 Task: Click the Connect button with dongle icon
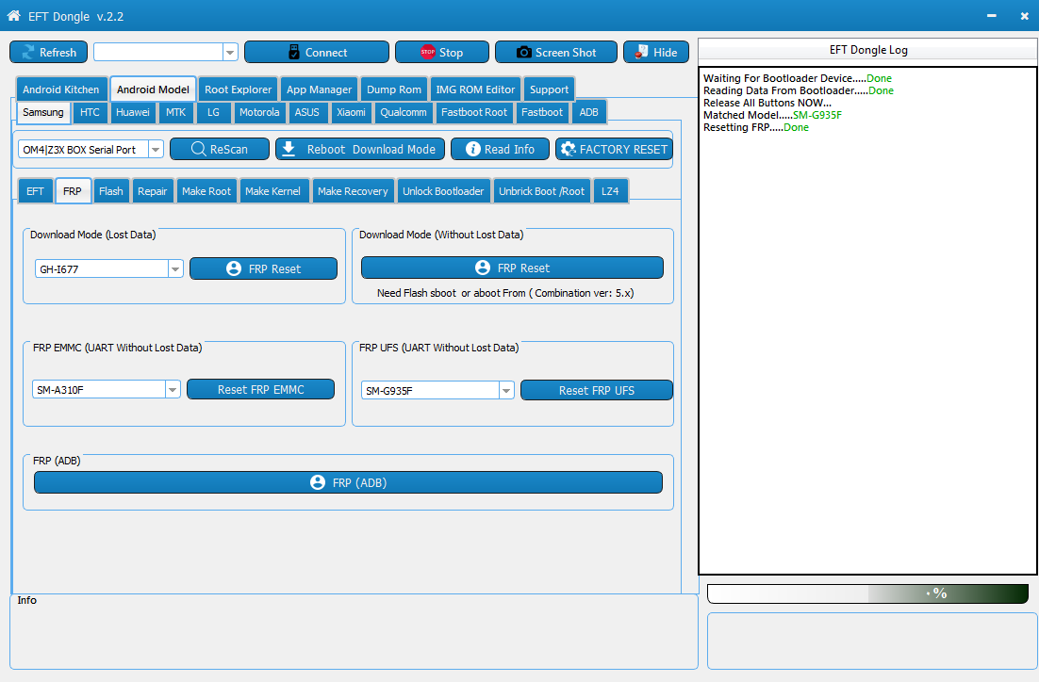coord(317,53)
